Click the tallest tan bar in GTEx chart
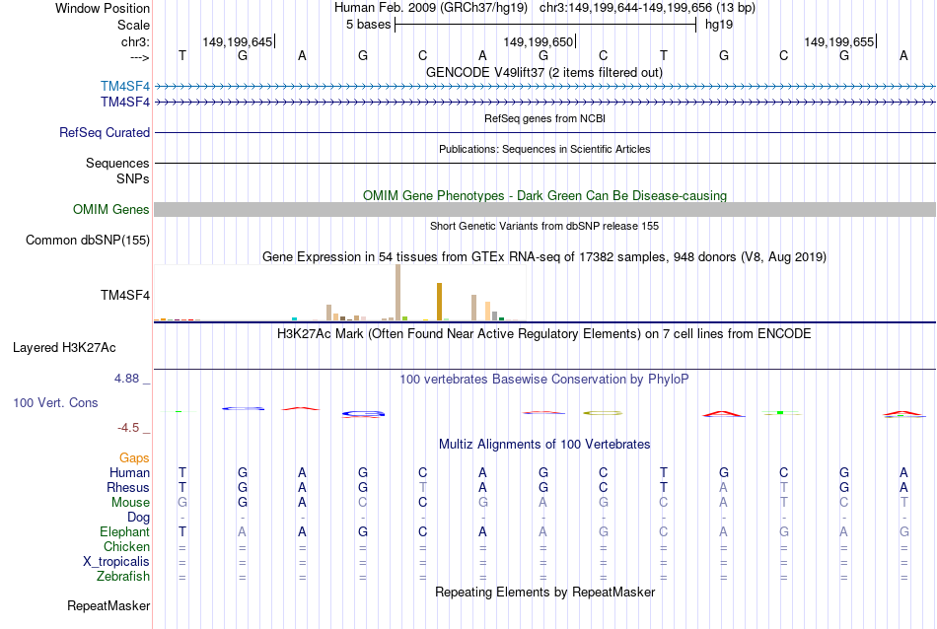 [398, 293]
